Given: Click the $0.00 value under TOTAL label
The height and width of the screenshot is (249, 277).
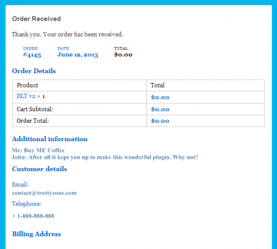Looking at the screenshot, I should click(x=123, y=55).
